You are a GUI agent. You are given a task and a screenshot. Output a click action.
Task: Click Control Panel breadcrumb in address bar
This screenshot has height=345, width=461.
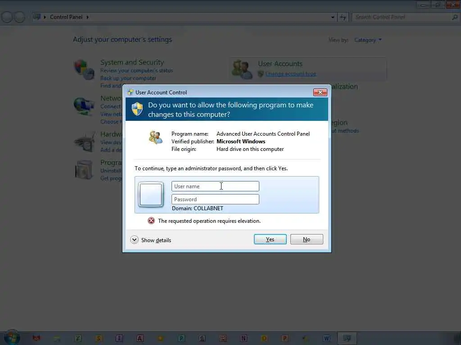[x=66, y=17]
